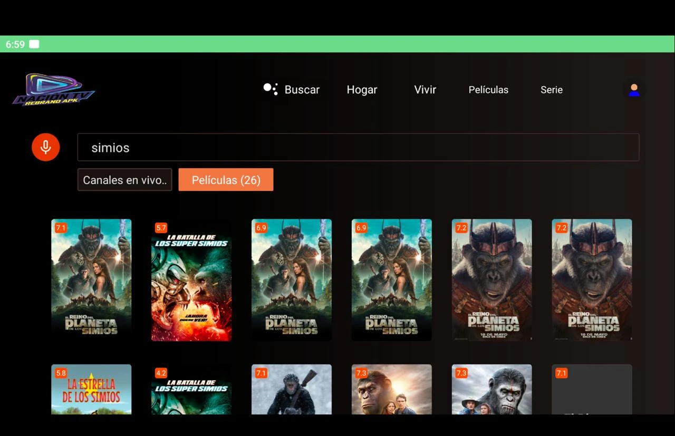Open the 7.1 rated Reino del Planeta Simios poster
Viewport: 675px width, 436px height.
pos(91,280)
